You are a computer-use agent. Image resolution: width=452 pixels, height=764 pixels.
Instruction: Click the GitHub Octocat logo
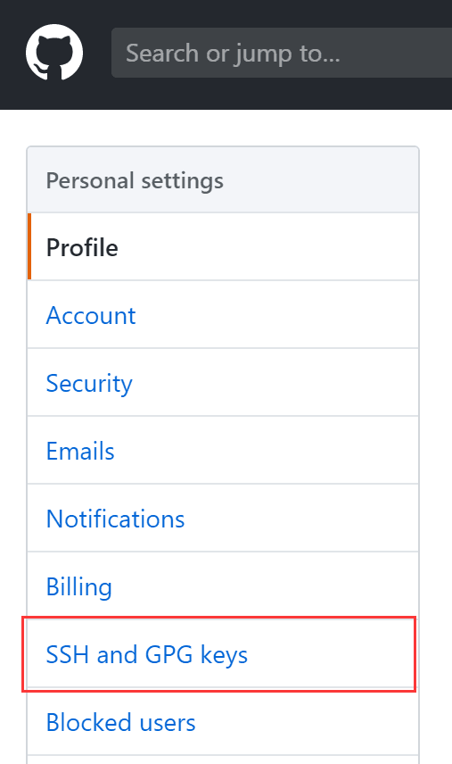pyautogui.click(x=54, y=52)
